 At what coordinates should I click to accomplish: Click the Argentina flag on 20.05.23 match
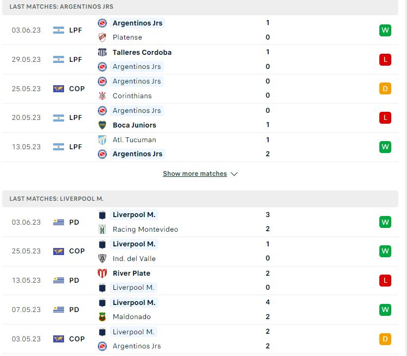59,118
